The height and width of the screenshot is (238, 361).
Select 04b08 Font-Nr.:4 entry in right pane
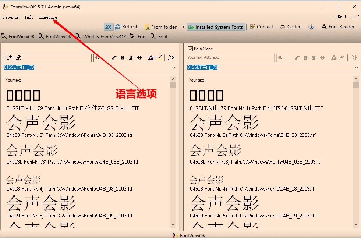(x=253, y=189)
